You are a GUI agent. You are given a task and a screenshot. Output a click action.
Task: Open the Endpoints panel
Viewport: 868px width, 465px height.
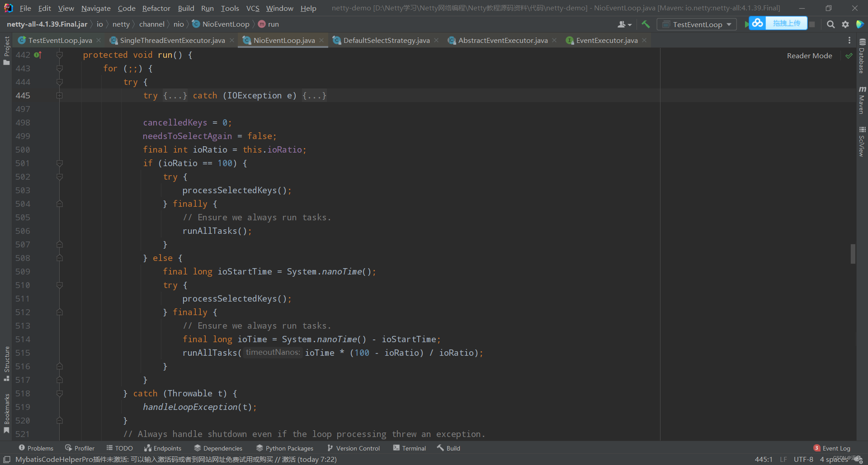(163, 448)
